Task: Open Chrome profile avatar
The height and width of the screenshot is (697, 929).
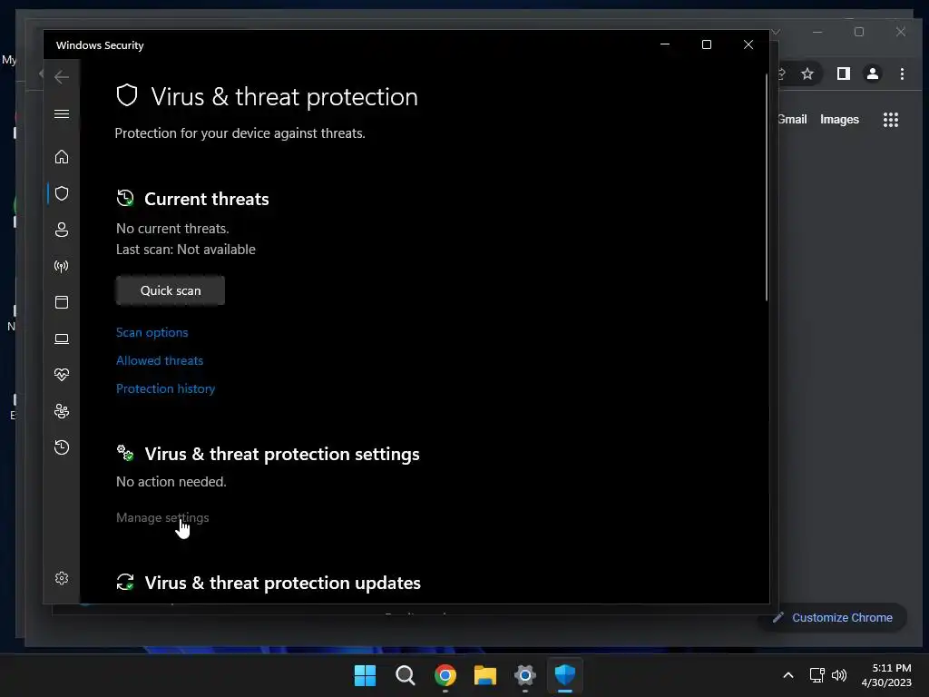Action: tap(873, 74)
